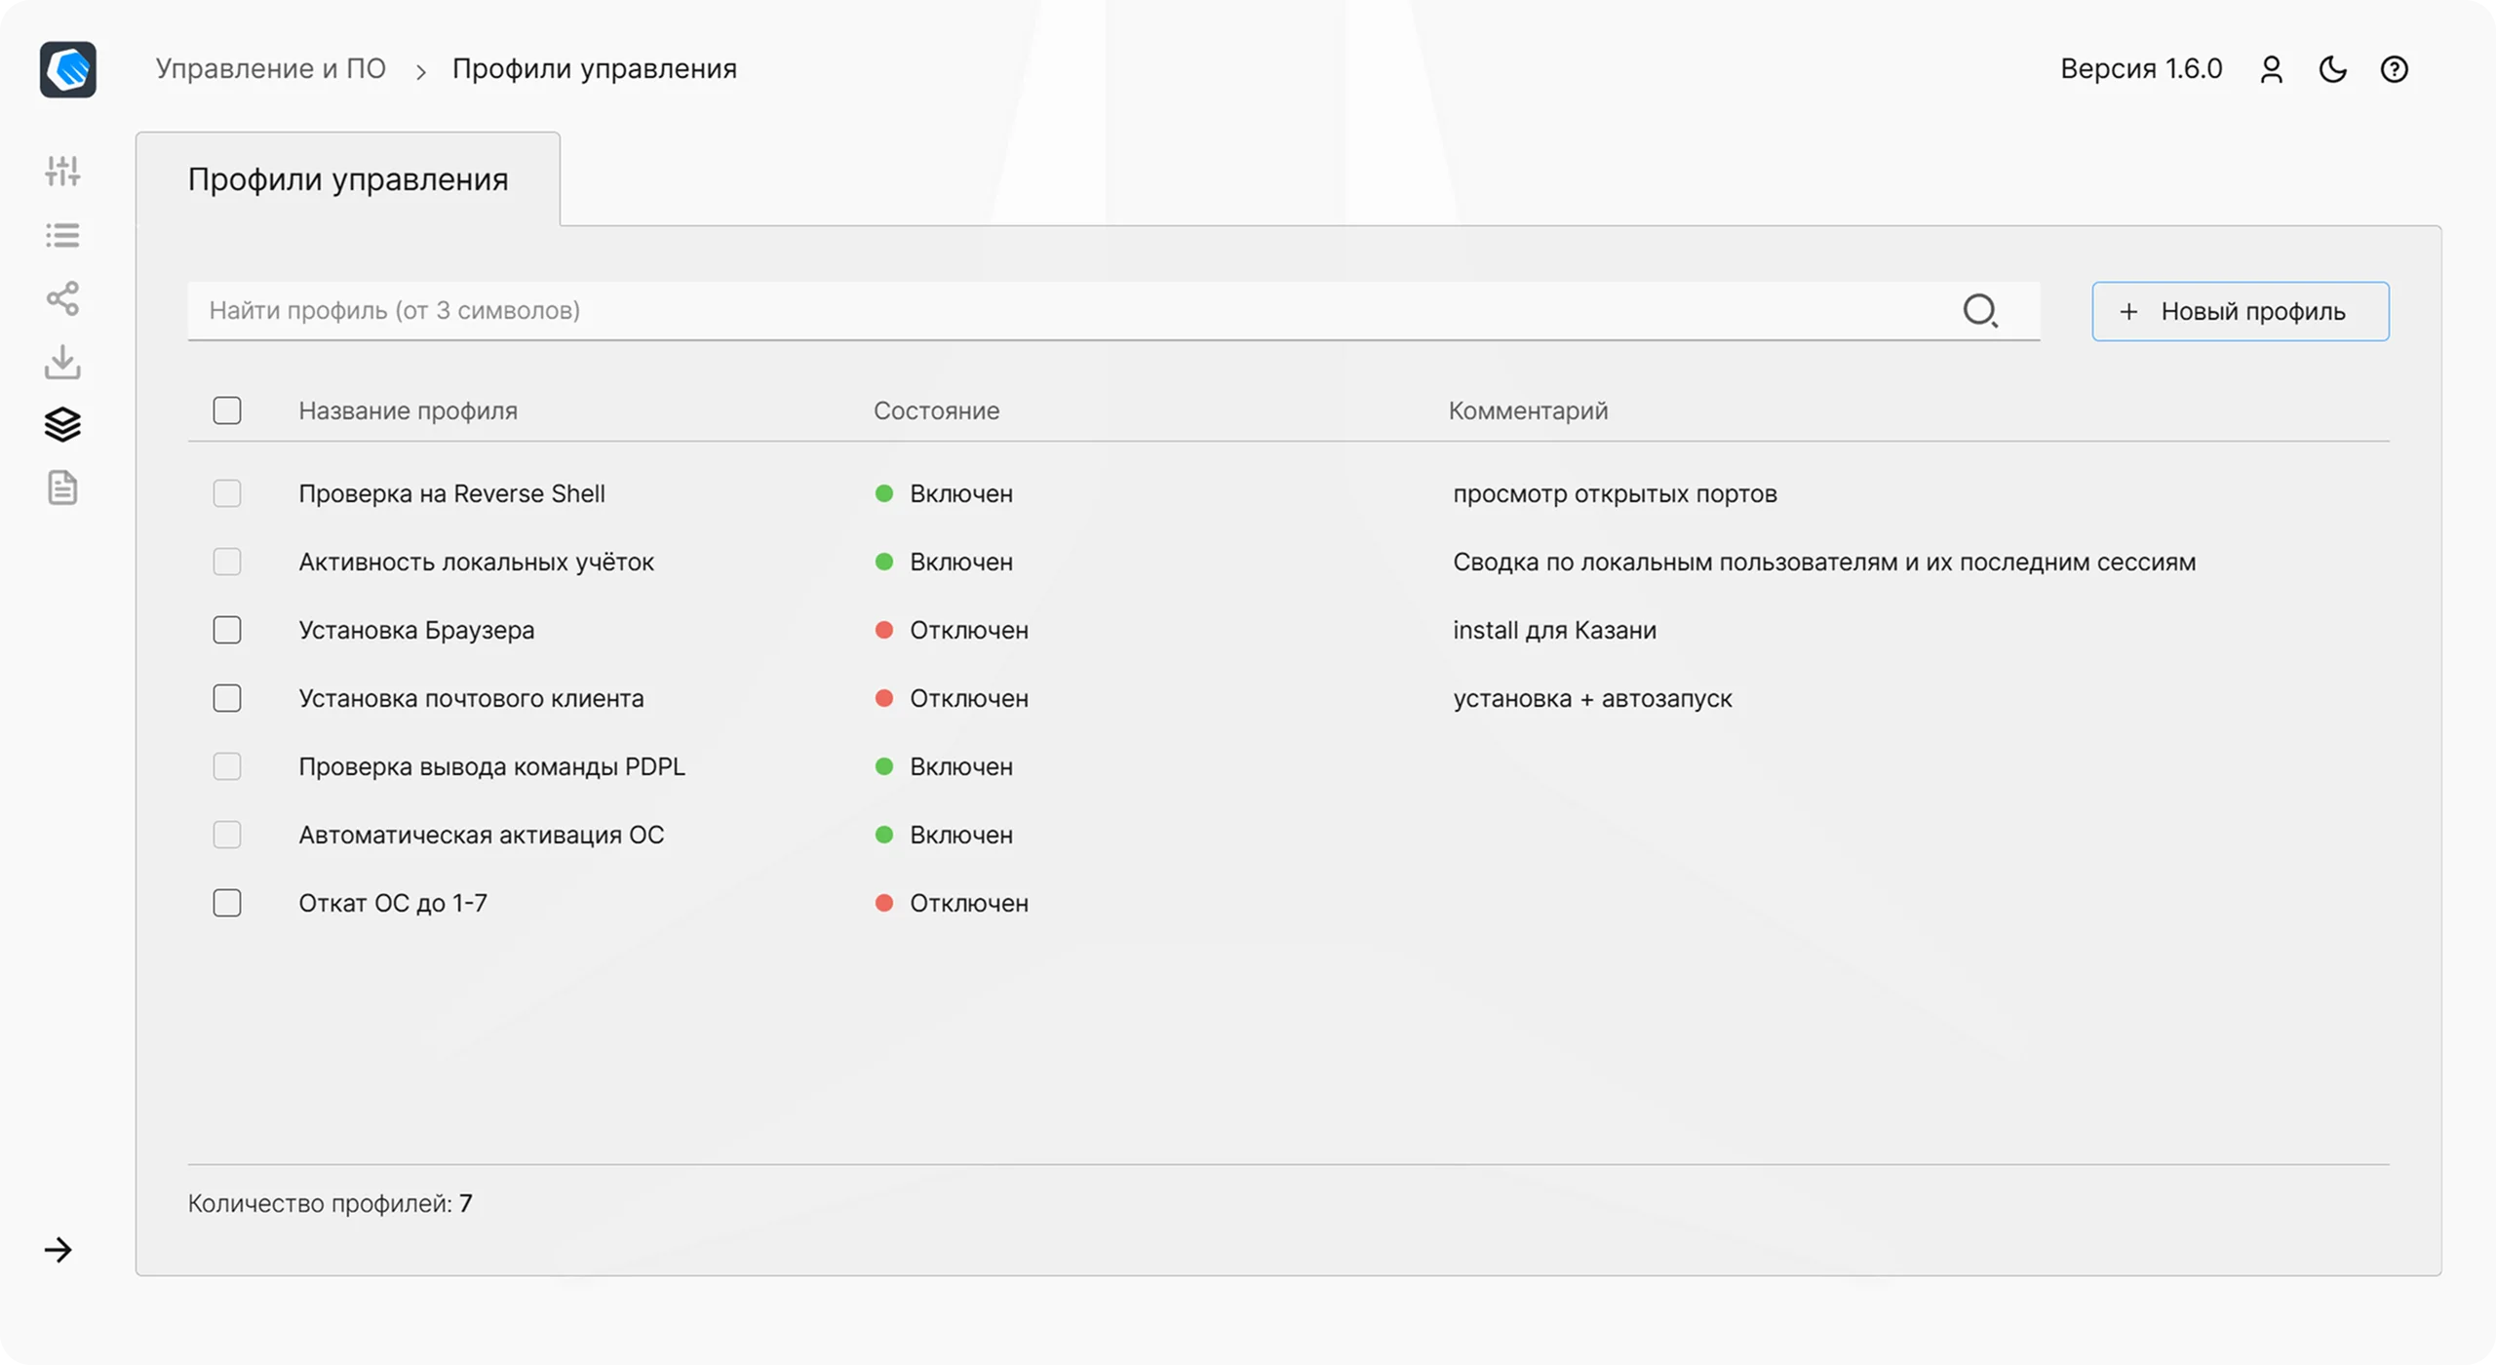
Task: Open the sliders settings sidebar icon
Action: point(62,171)
